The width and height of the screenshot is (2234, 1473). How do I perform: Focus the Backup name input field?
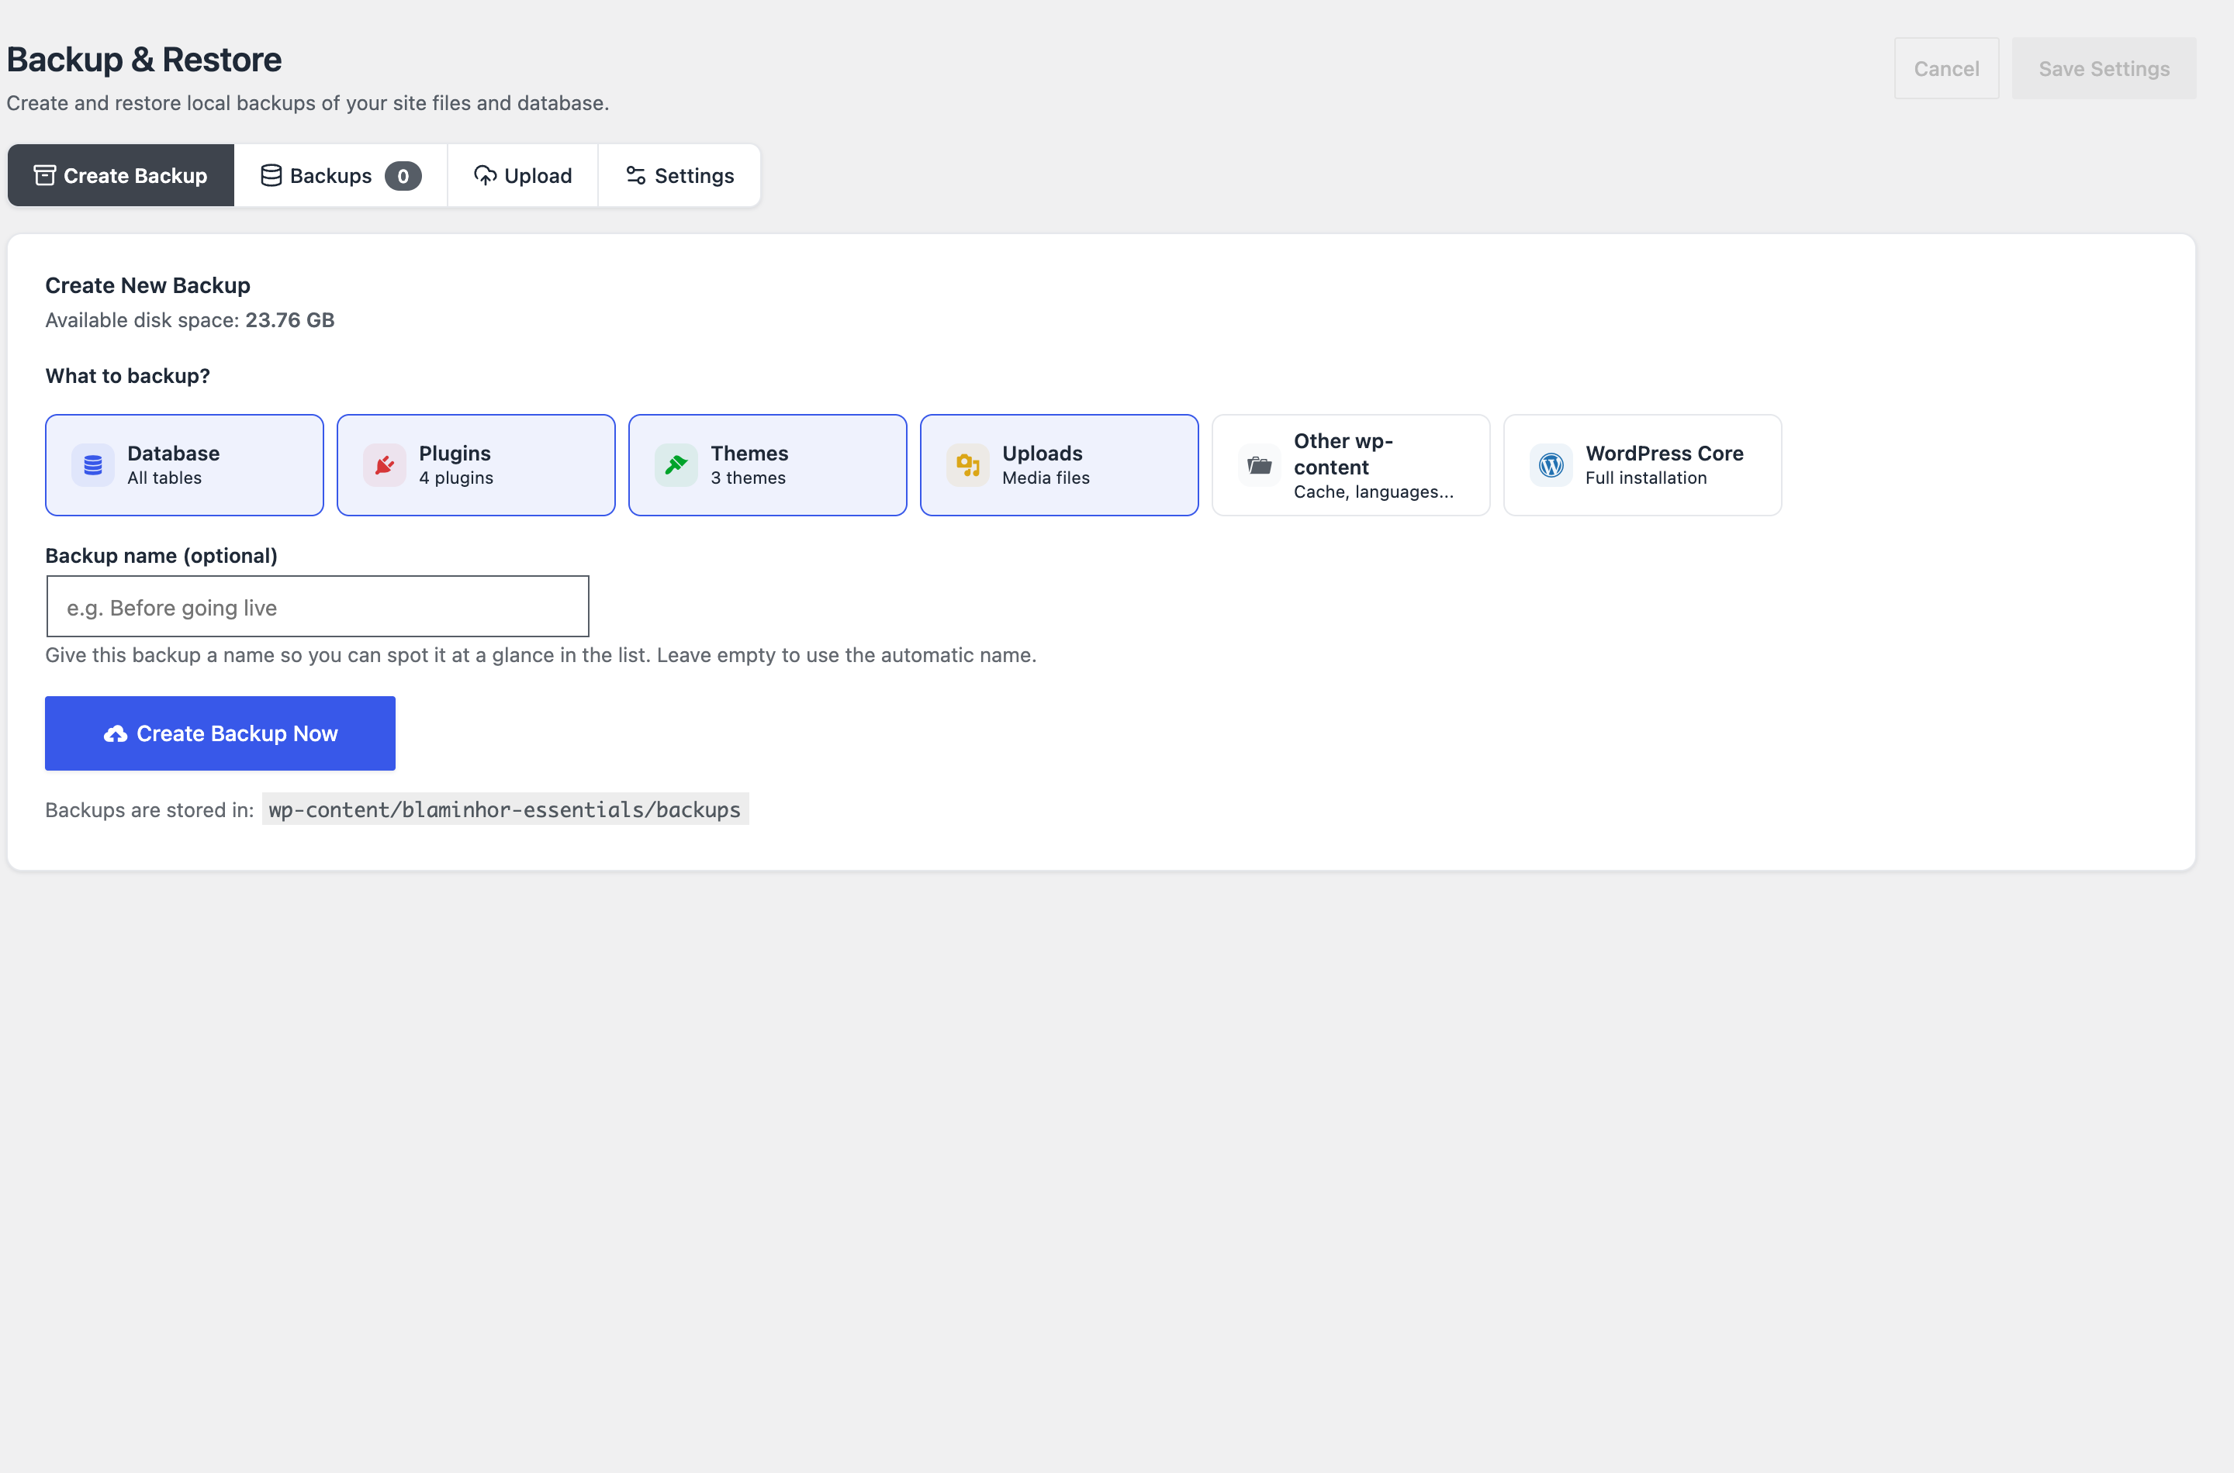tap(318, 607)
